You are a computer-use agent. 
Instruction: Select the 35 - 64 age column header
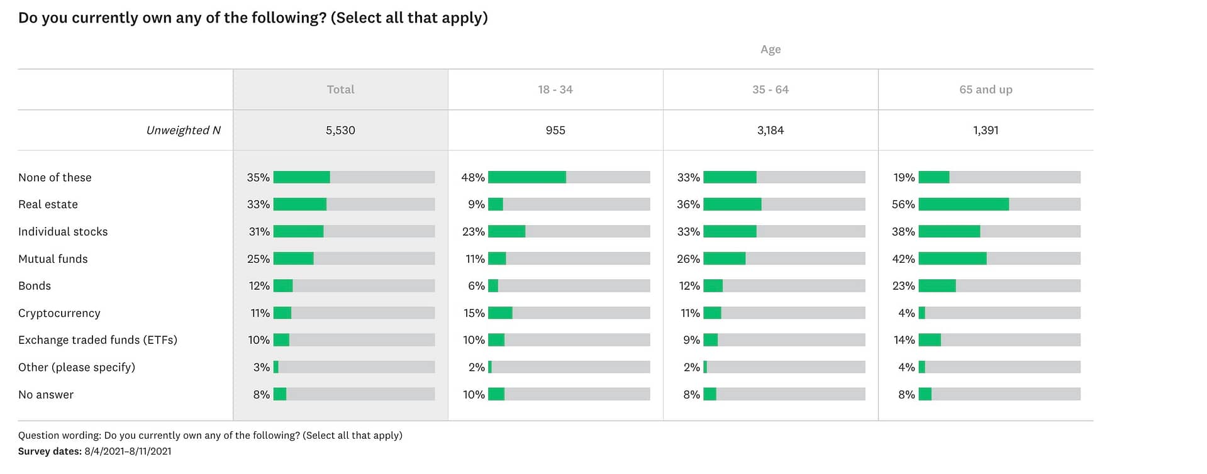[x=770, y=89]
